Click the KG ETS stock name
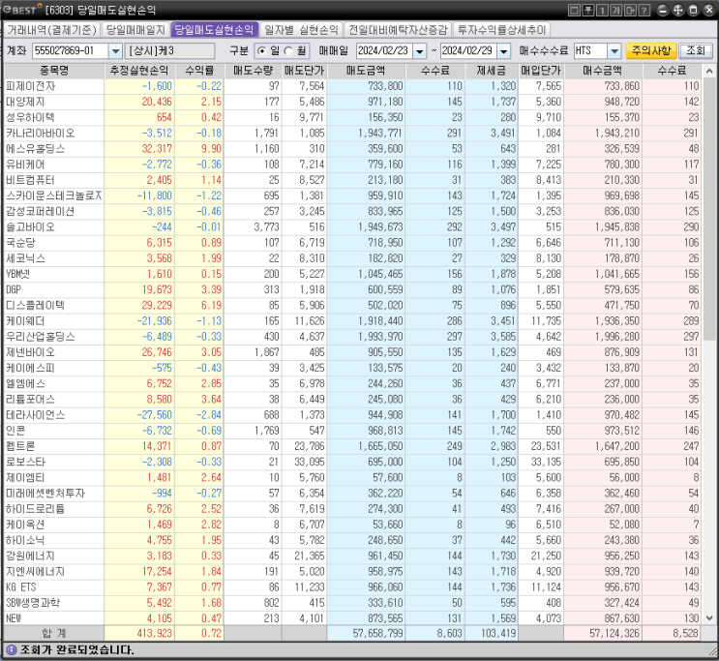 click(20, 587)
